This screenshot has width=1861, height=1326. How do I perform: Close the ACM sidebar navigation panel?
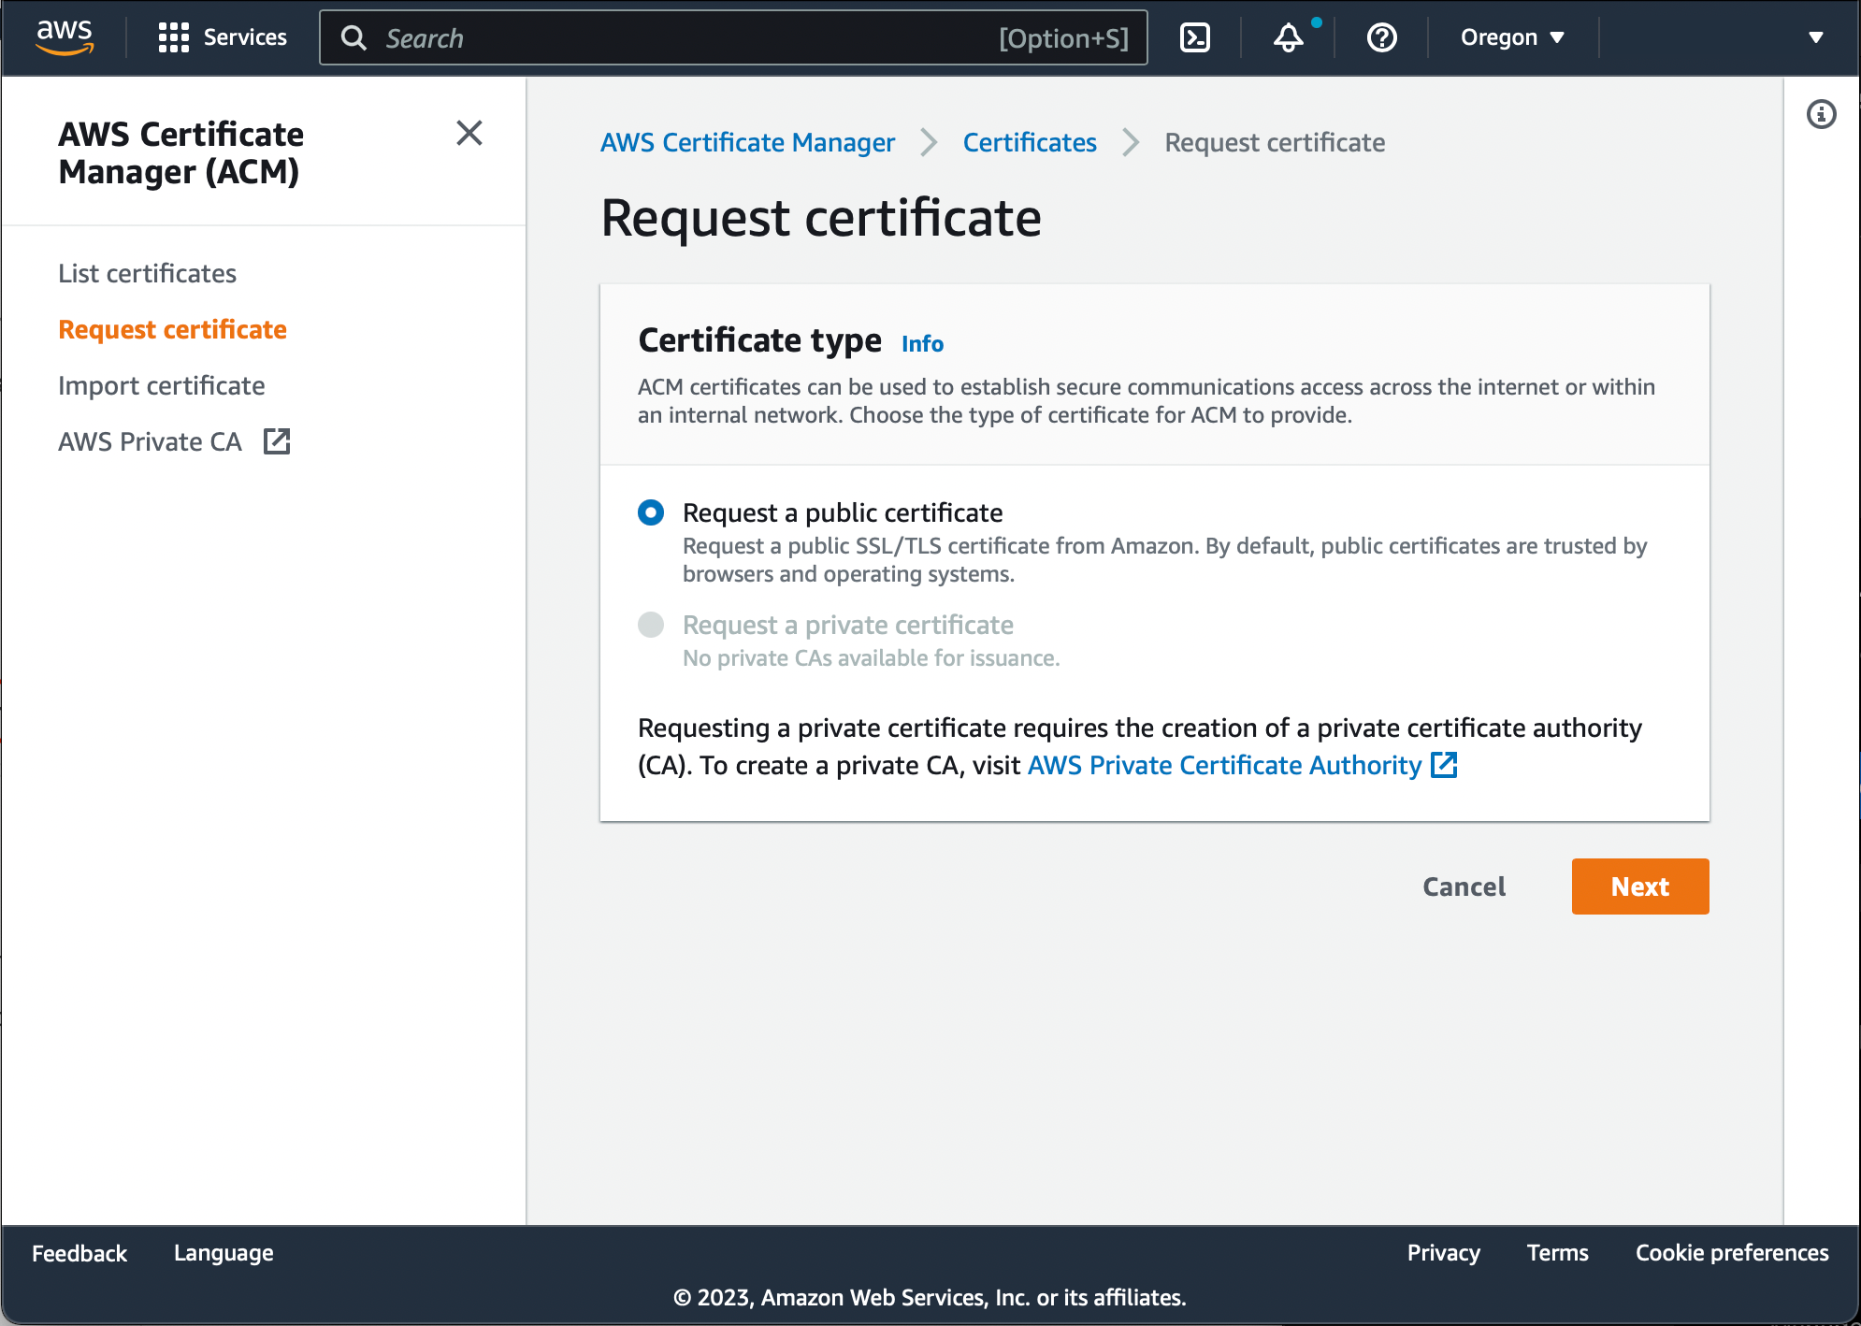[469, 133]
